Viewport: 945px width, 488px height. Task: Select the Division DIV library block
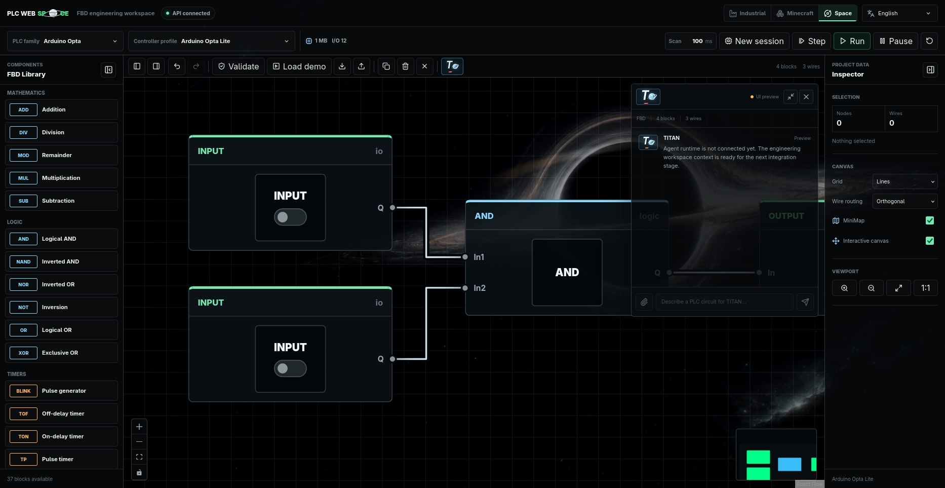tap(62, 132)
